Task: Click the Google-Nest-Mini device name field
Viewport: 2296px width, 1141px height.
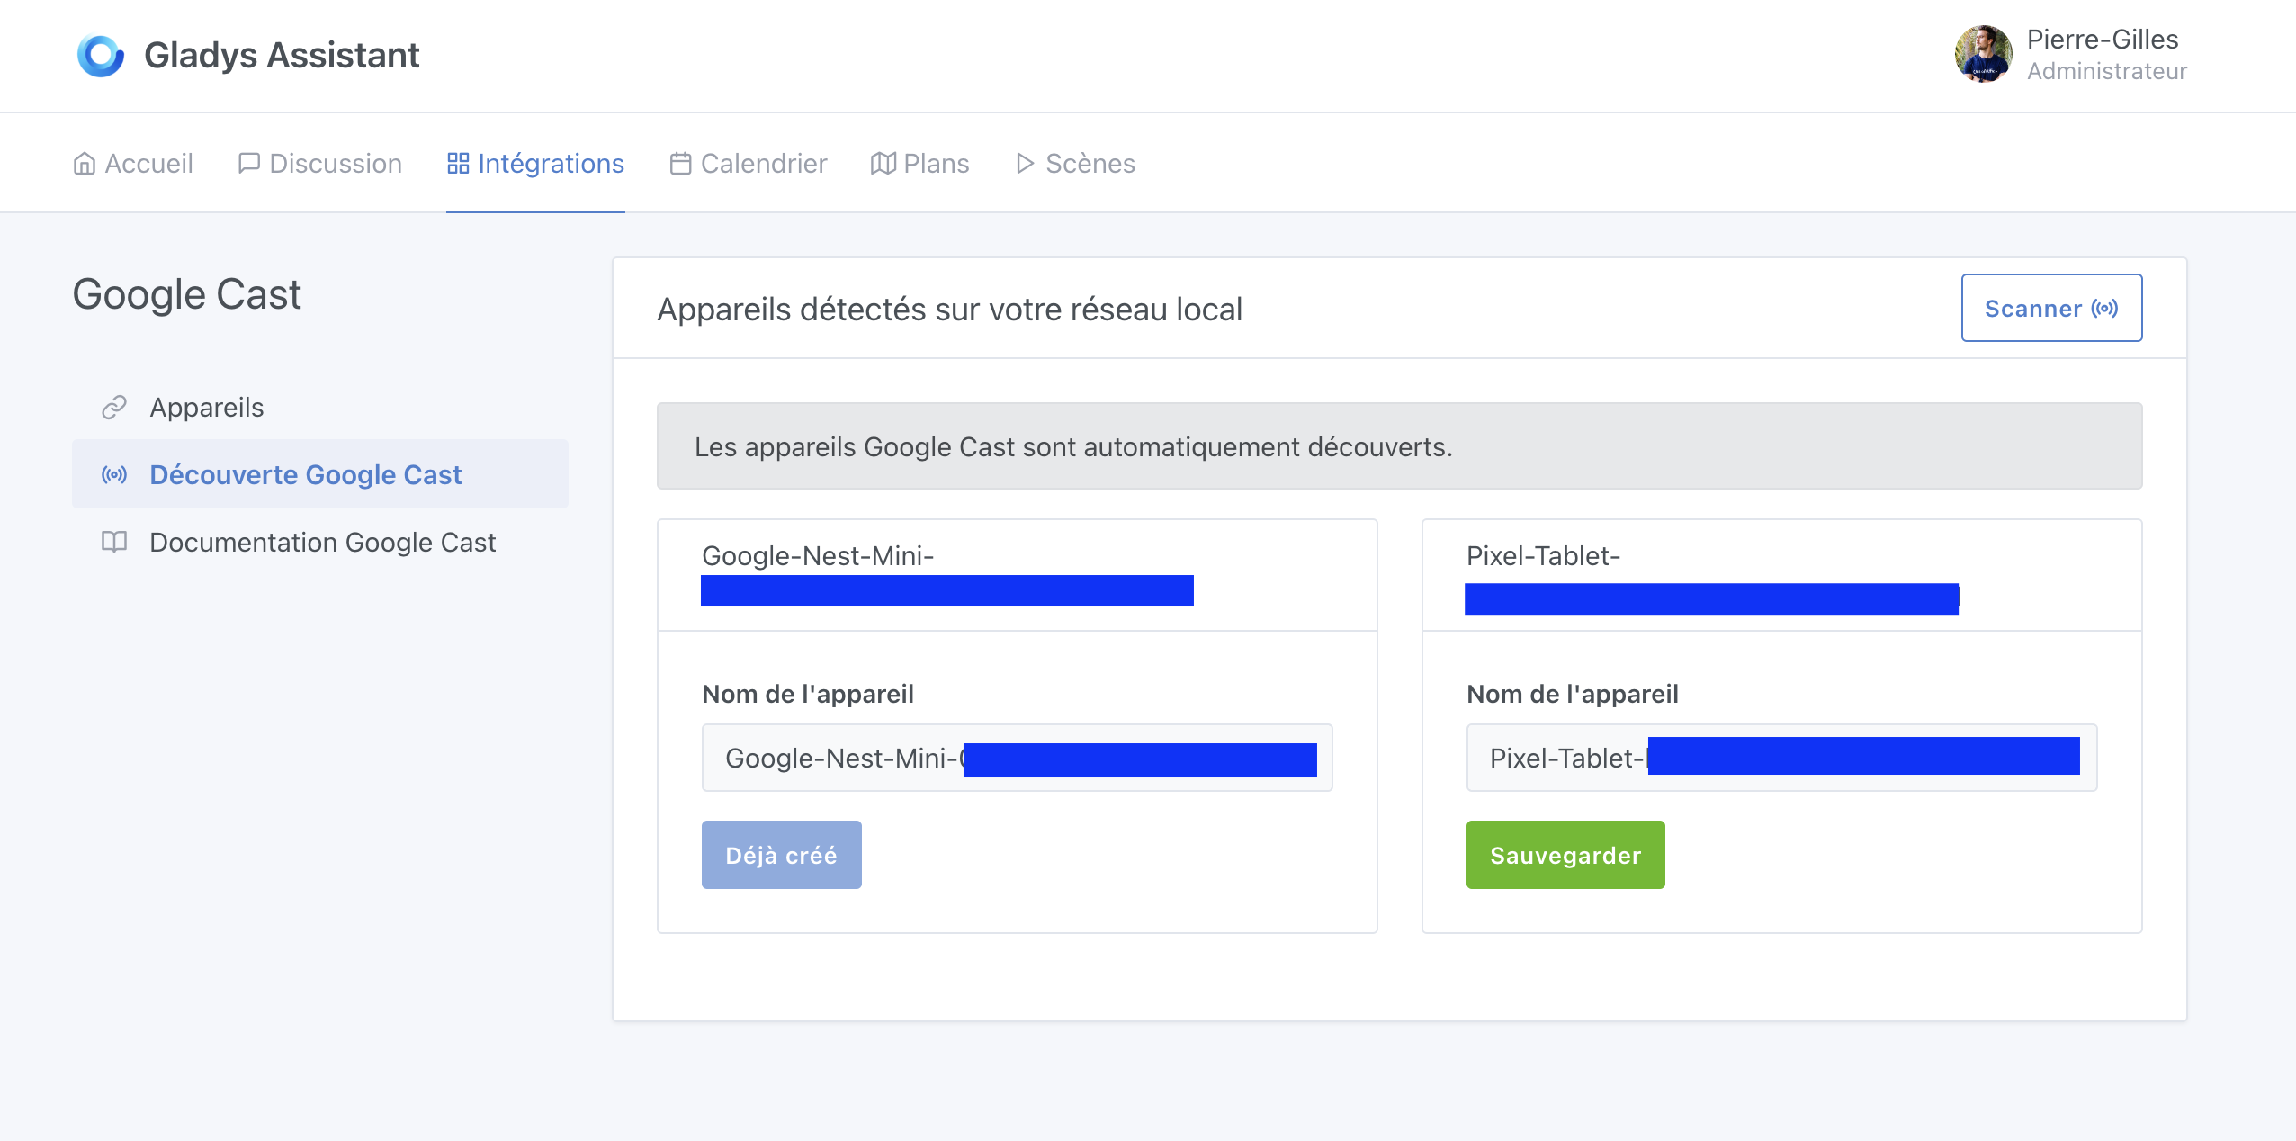Action: coord(1017,758)
